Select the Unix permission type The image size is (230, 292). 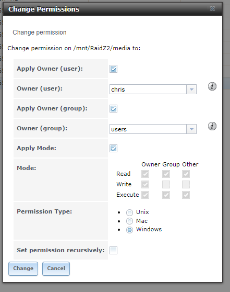tap(129, 212)
